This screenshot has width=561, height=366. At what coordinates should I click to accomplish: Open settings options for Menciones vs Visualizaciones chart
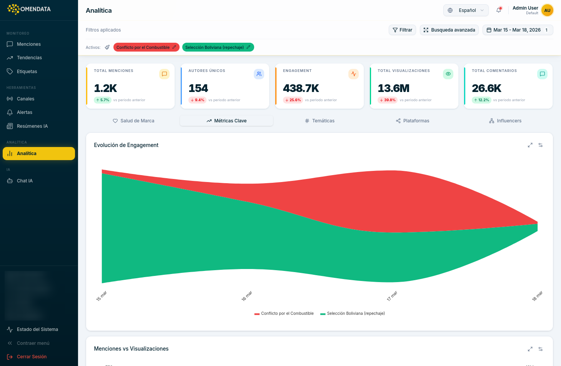coord(541,349)
